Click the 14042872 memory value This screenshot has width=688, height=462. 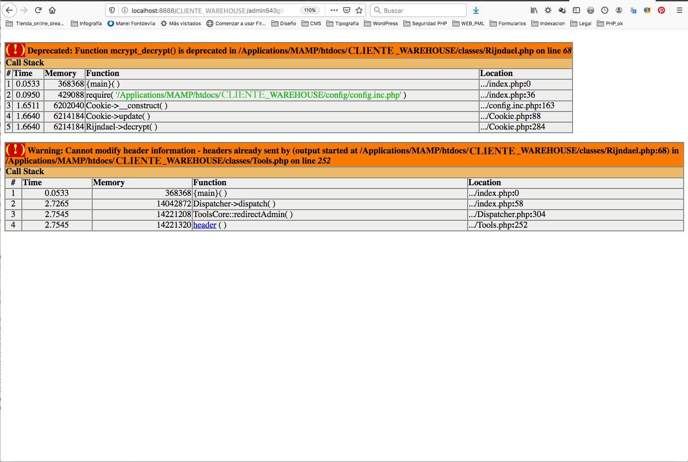174,204
